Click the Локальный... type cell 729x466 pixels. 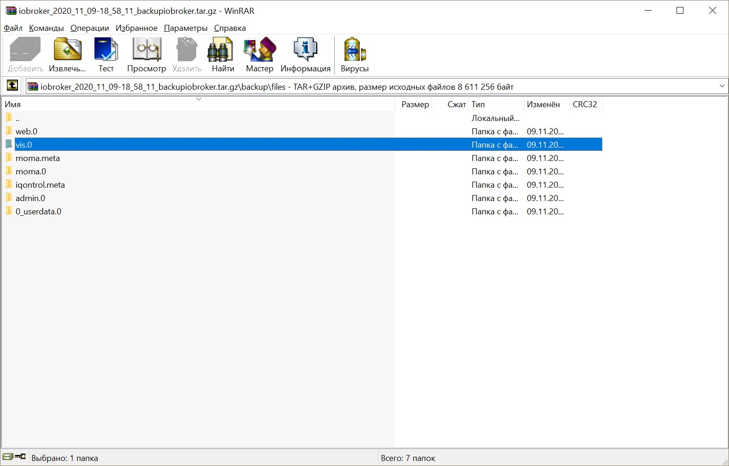(x=496, y=118)
